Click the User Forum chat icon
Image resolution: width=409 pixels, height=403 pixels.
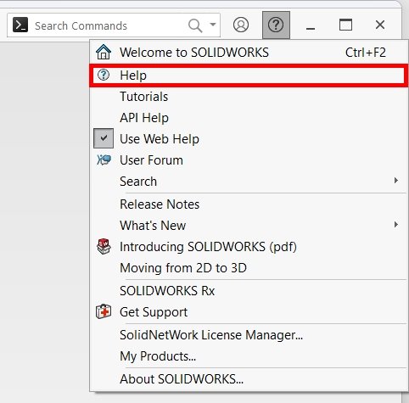(x=104, y=160)
